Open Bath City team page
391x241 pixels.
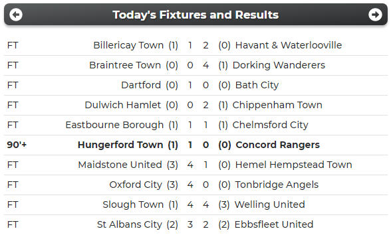click(x=257, y=85)
